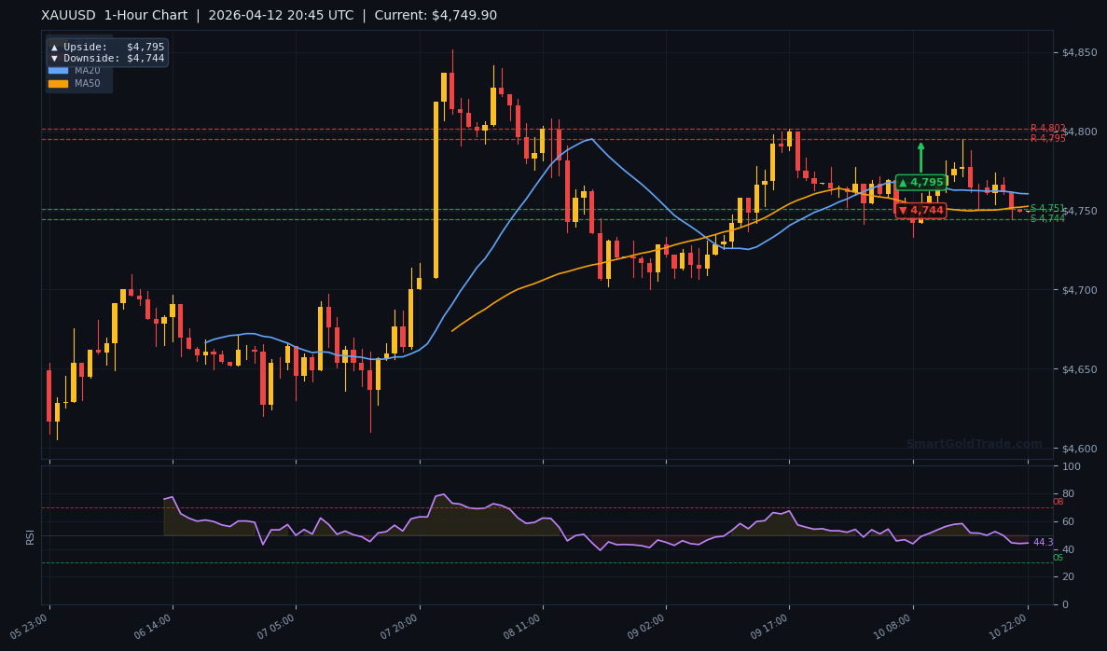Select the green 4,795 upside target badge
Screen dimensions: 1107x651
(920, 182)
